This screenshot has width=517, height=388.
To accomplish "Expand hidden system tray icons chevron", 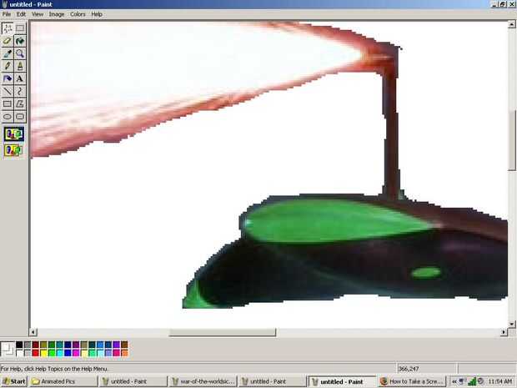I will [454, 381].
